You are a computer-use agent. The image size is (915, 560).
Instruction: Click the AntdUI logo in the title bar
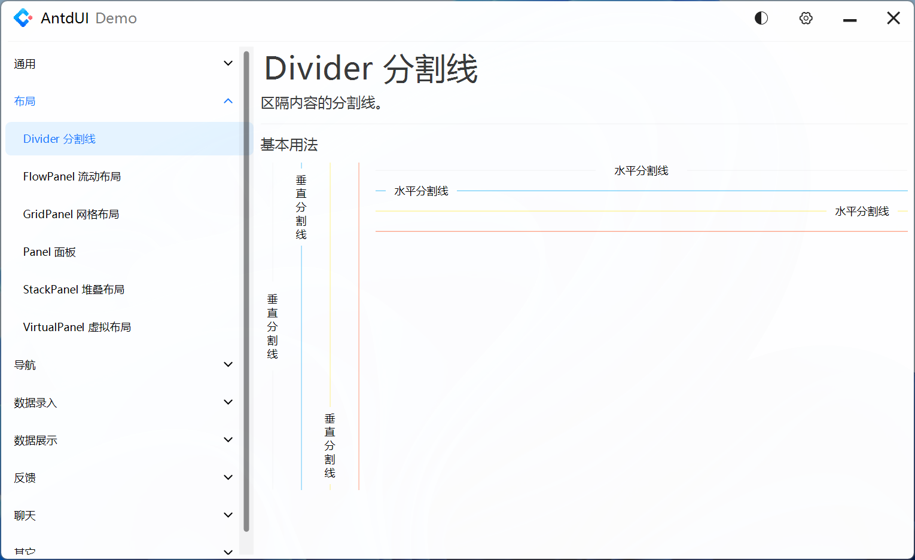click(x=23, y=18)
